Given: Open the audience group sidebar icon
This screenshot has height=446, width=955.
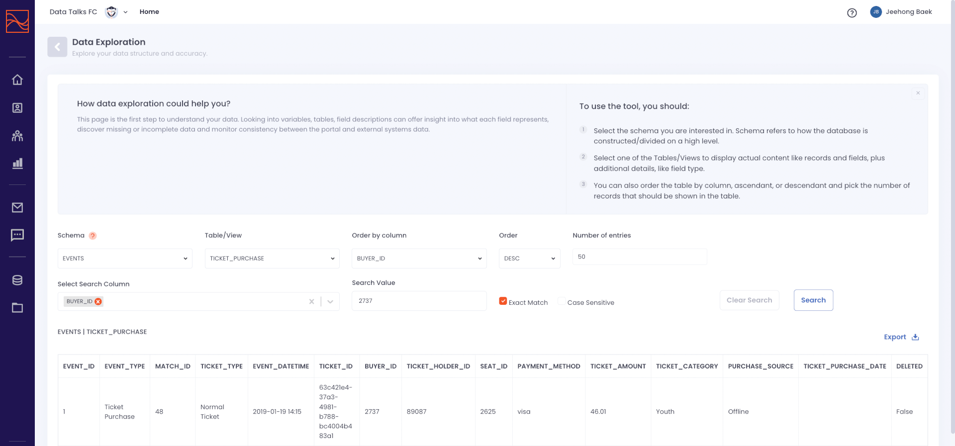Looking at the screenshot, I should tap(17, 136).
